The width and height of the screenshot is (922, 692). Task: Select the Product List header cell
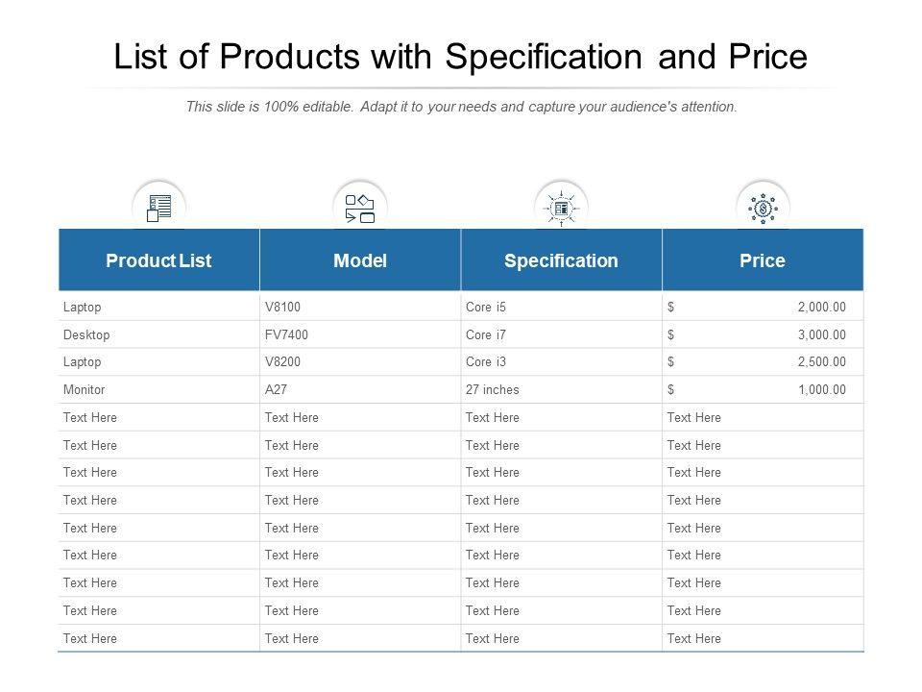click(158, 260)
